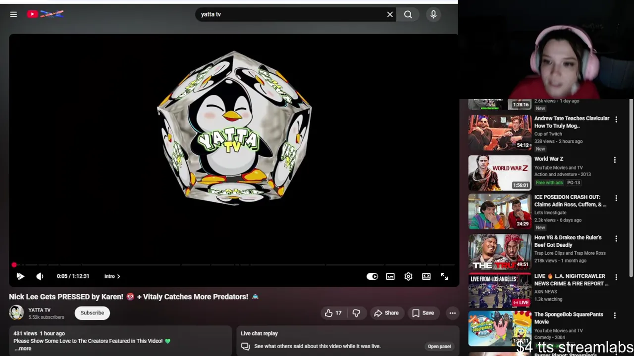Screen dimensions: 634x356
Task: Open SpongeBob SquarePants Movie thumbnail
Action: pyautogui.click(x=500, y=328)
